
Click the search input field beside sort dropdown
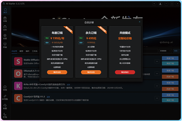click(150, 51)
